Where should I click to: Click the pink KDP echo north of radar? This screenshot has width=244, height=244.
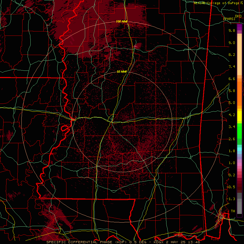click(136, 46)
